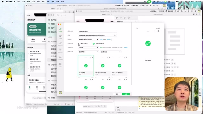Click 搜索 in the gray sidebar panel
Image resolution: width=203 pixels, height=114 pixels.
[51, 24]
